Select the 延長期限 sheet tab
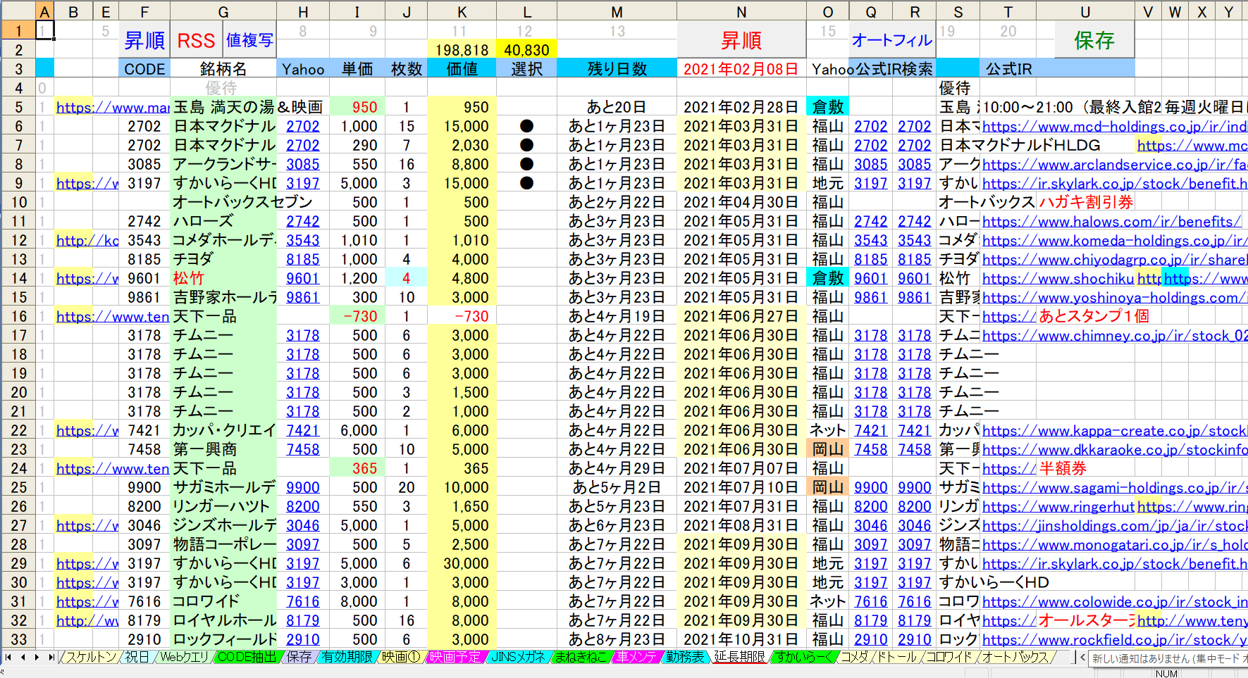This screenshot has height=678, width=1248. point(739,657)
